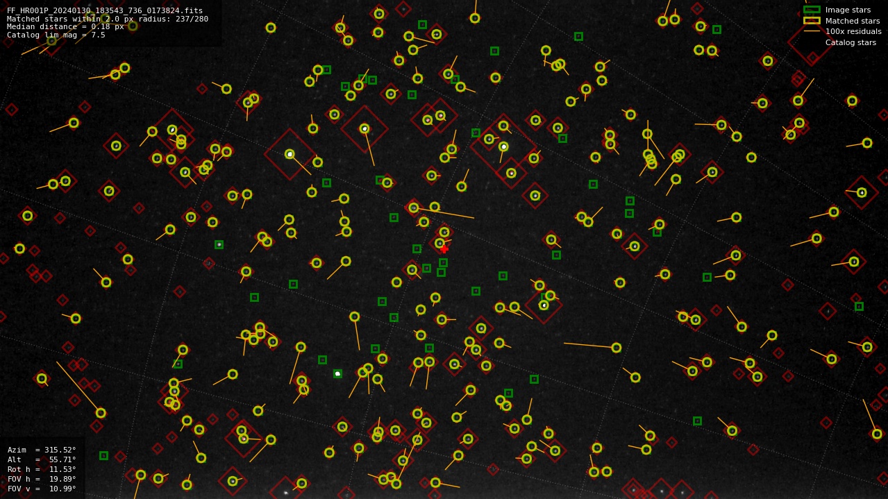Select the 'Catalog stars' legend label
888x499 pixels.
851,42
